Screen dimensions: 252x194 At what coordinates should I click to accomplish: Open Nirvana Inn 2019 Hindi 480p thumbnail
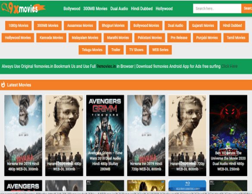point(23,135)
